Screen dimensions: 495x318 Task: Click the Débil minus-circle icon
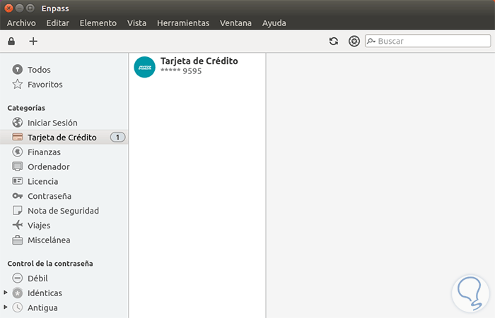coord(18,278)
